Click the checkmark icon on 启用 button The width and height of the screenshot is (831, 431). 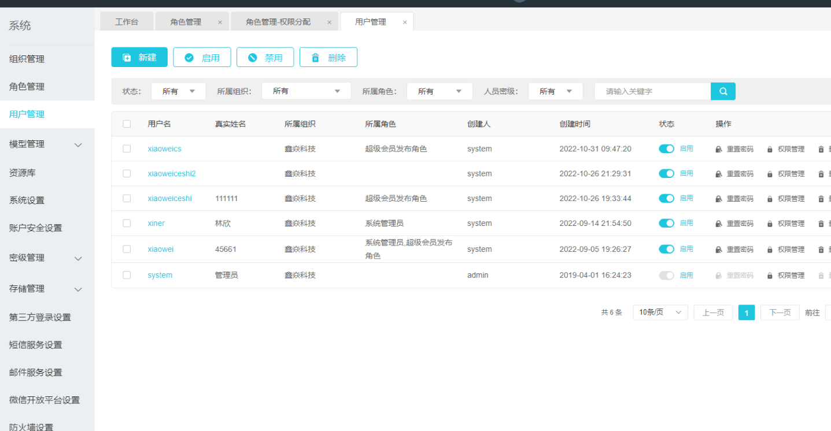click(189, 58)
